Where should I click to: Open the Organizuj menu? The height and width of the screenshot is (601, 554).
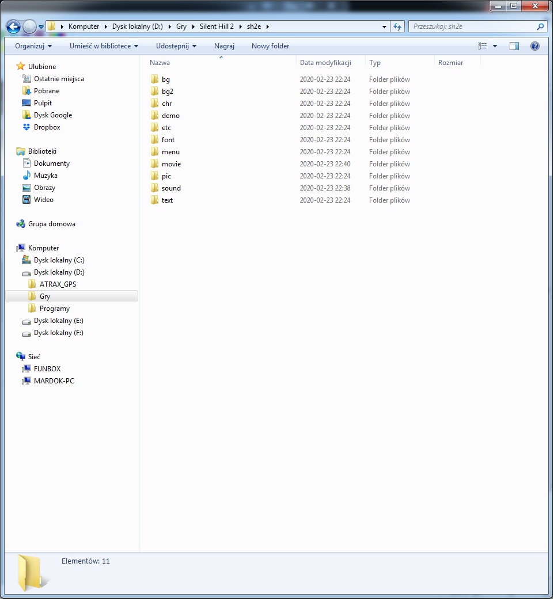[x=33, y=46]
